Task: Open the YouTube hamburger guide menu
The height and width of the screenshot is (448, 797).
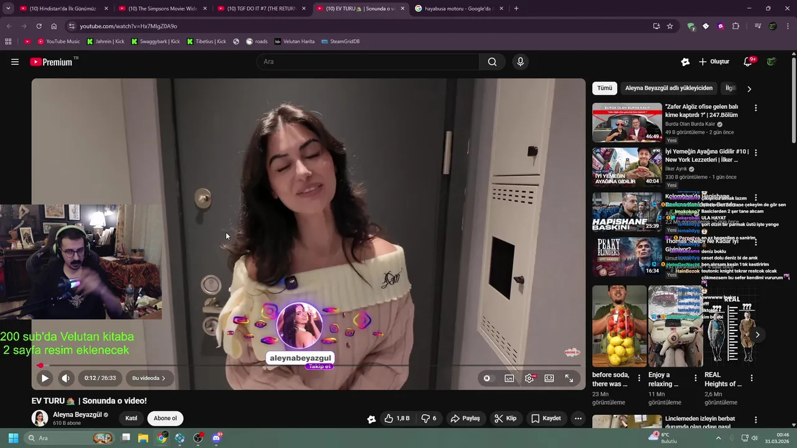Action: pyautogui.click(x=15, y=62)
